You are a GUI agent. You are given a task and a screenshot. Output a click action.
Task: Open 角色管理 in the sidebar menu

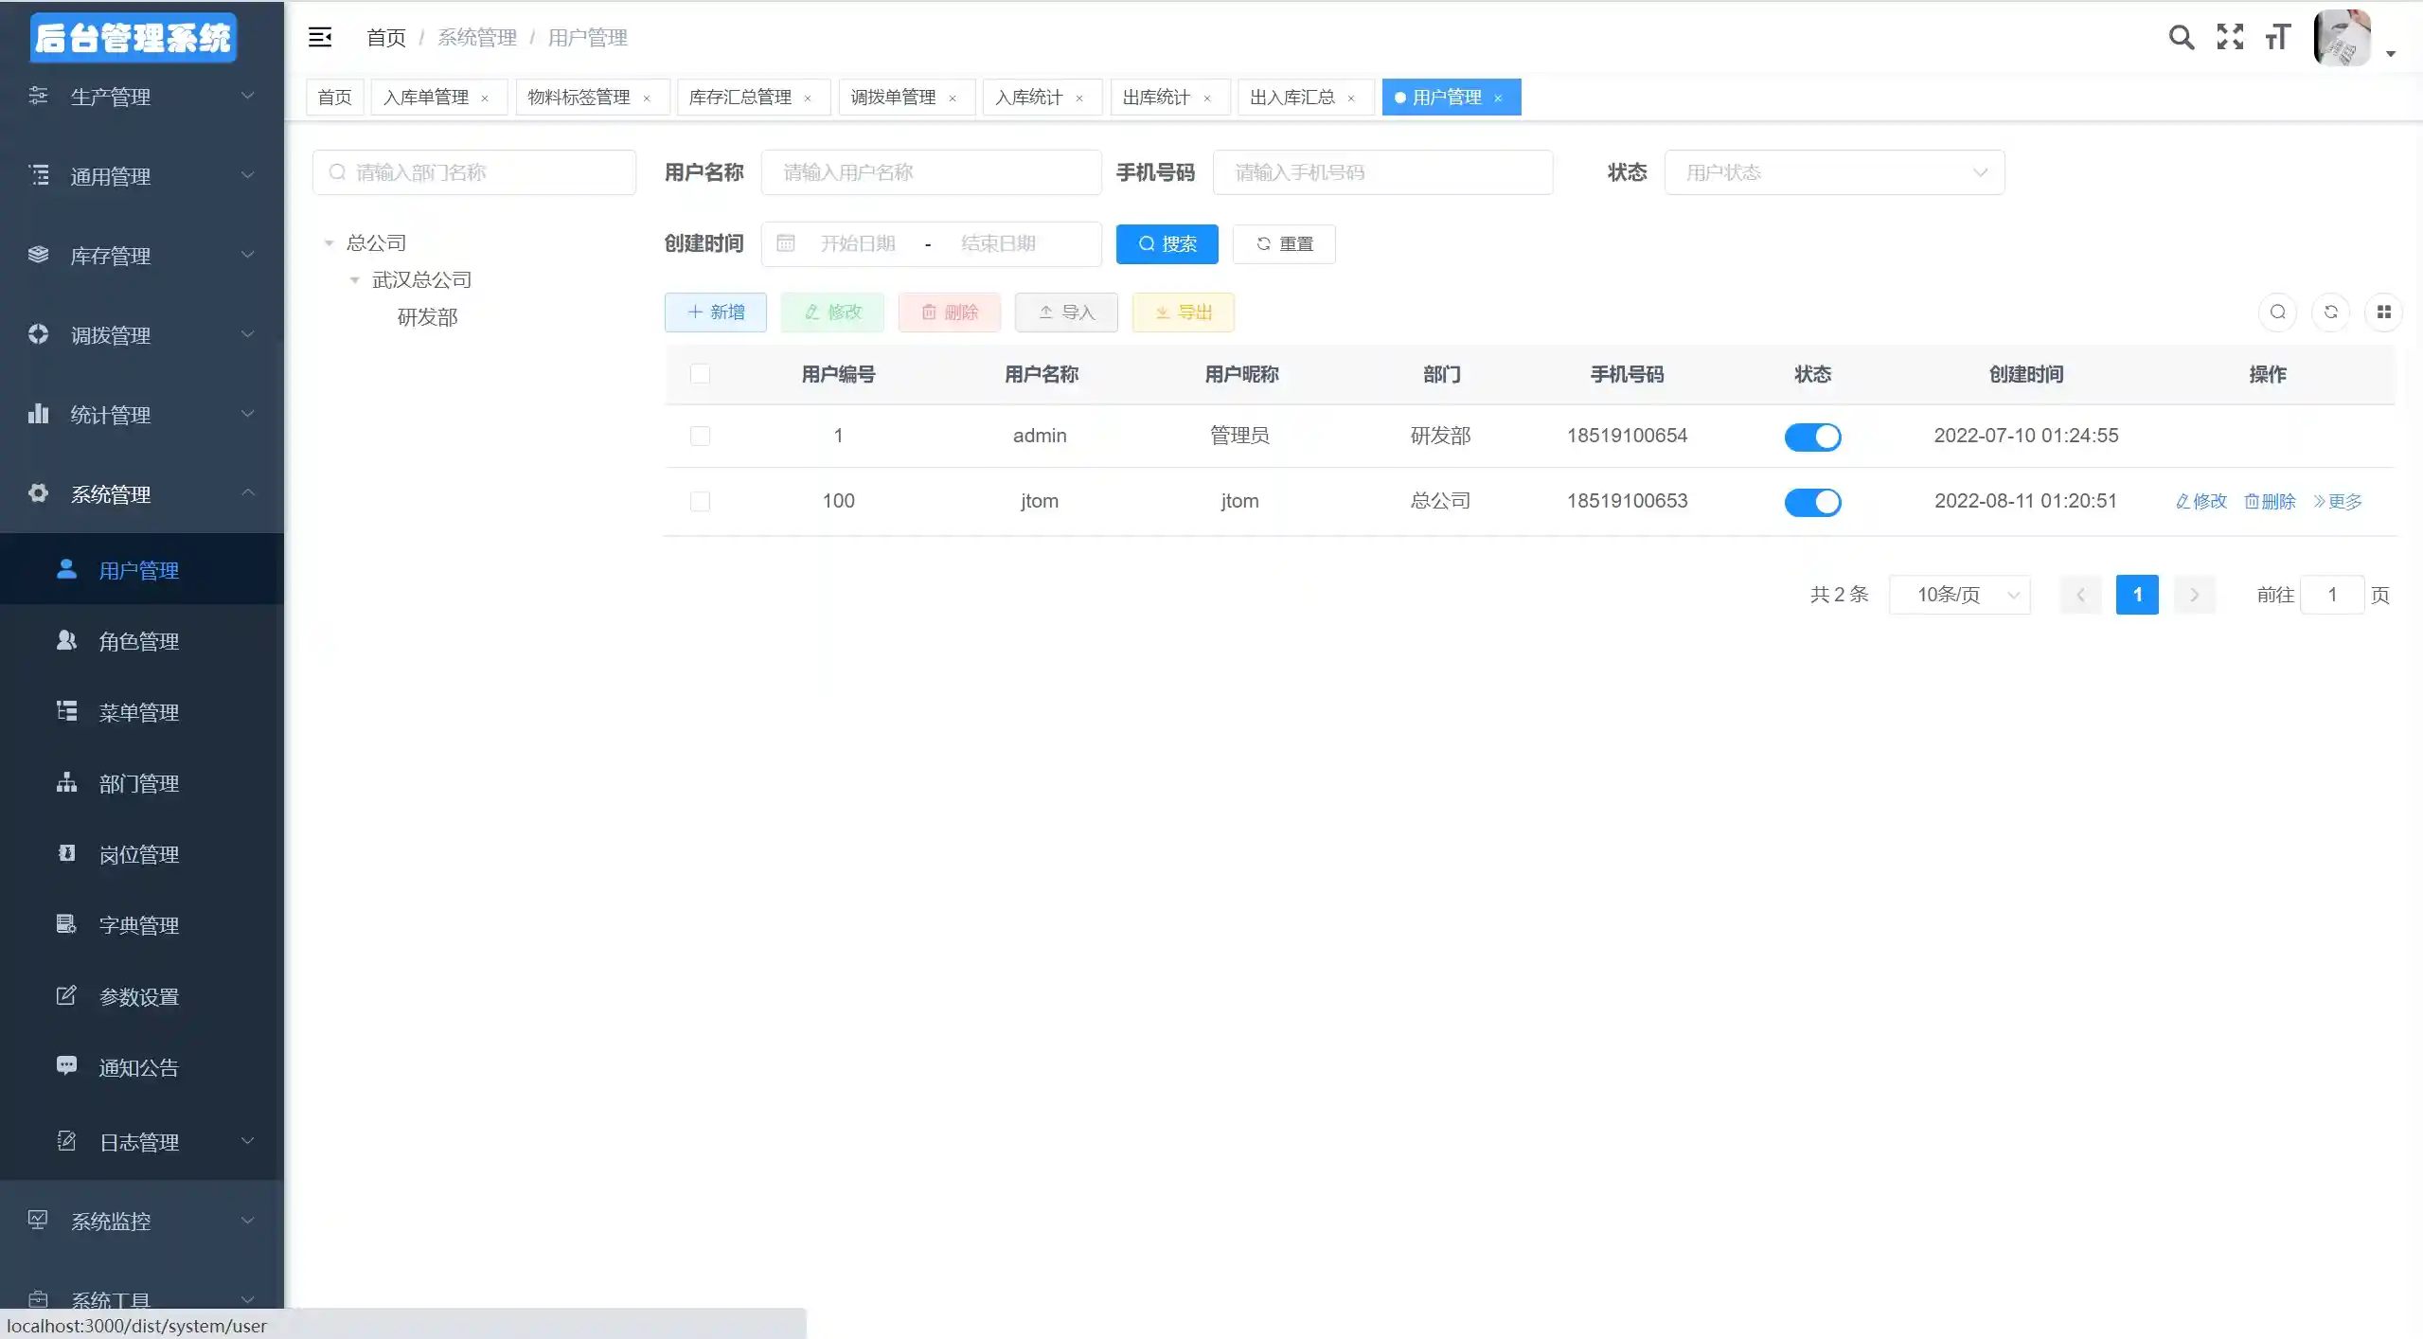(x=138, y=642)
